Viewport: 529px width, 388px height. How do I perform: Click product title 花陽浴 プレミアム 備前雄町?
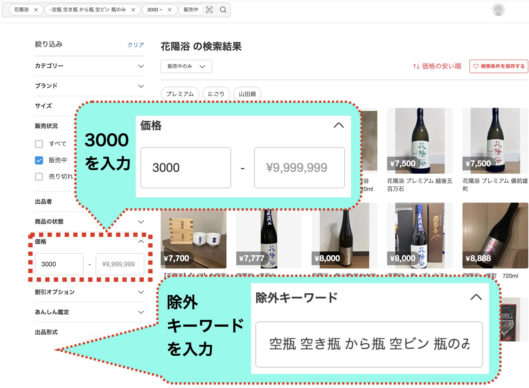(x=495, y=185)
